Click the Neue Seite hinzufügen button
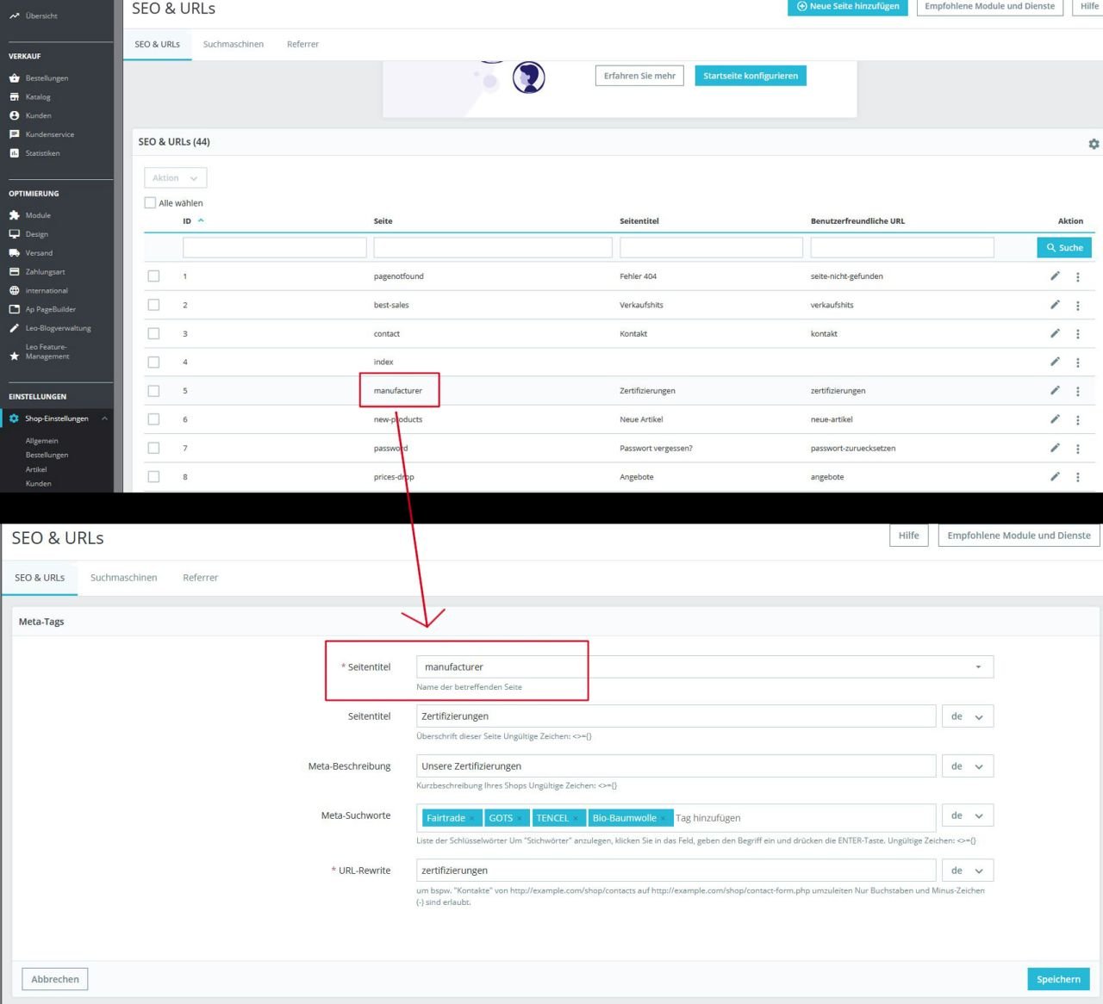Screen dimensions: 1103x1004 pyautogui.click(x=848, y=6)
